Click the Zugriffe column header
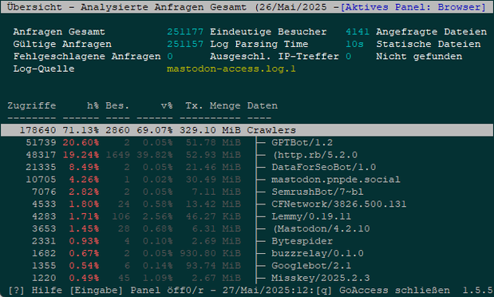This screenshot has height=297, width=494. point(32,105)
